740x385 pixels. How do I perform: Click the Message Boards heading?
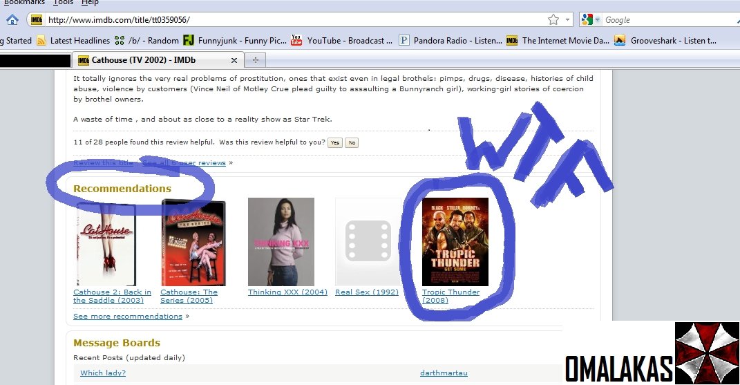[x=117, y=343]
